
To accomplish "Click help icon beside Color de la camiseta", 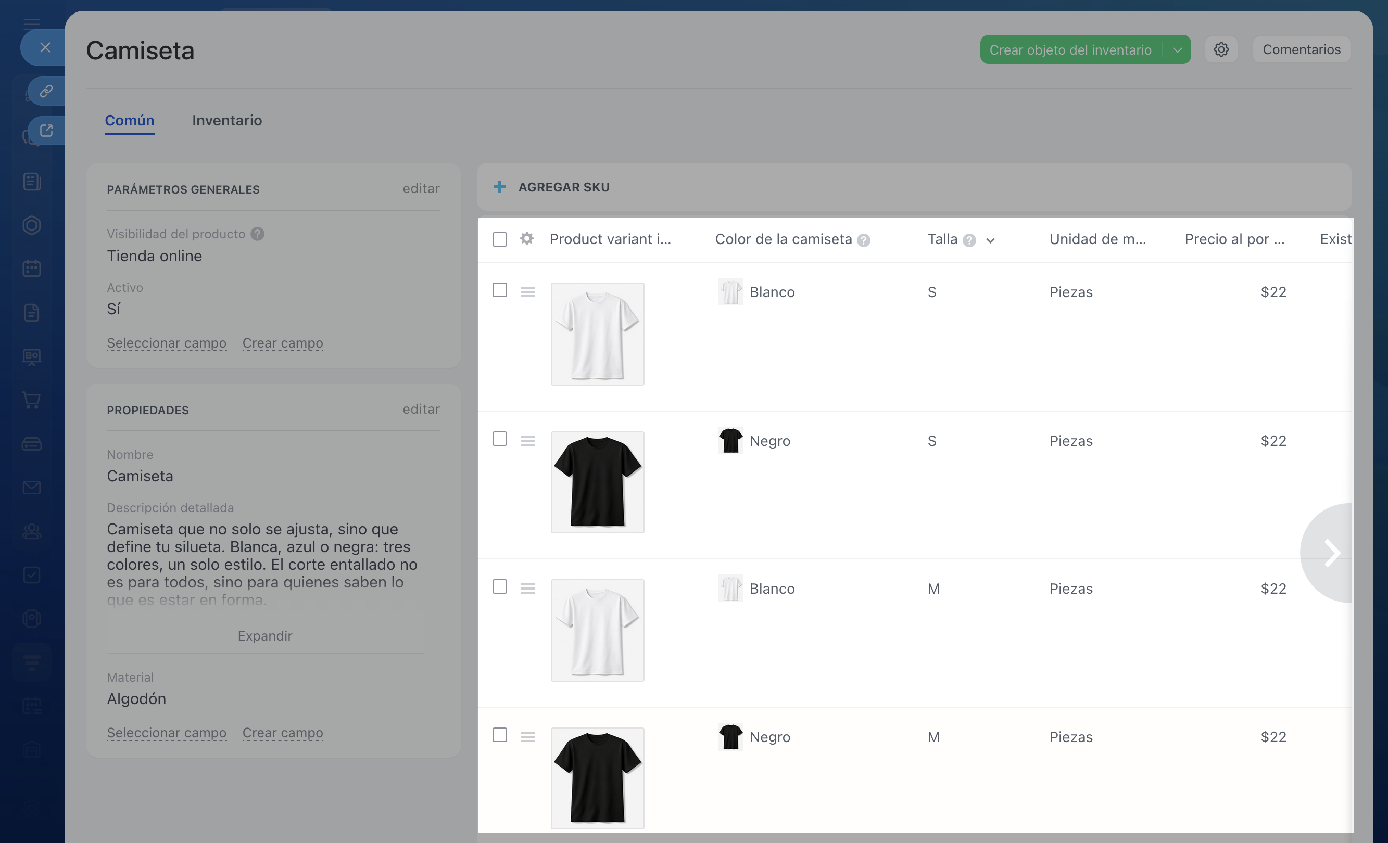I will (x=863, y=240).
